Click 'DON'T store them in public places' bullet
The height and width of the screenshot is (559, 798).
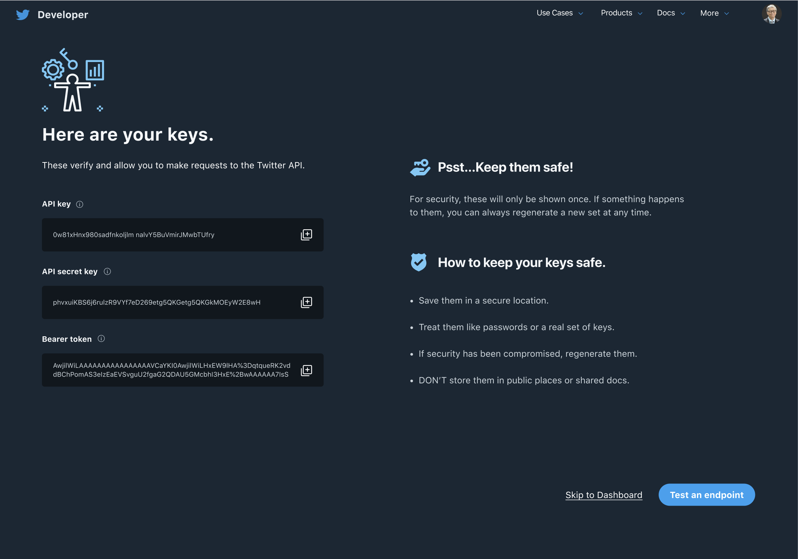[524, 381]
